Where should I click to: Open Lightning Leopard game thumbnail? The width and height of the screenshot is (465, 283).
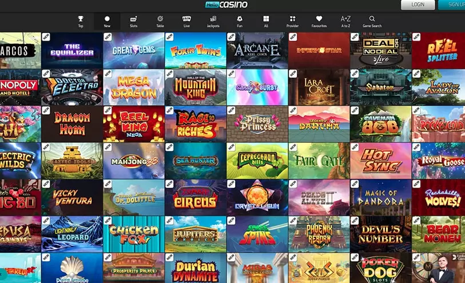pos(72,234)
